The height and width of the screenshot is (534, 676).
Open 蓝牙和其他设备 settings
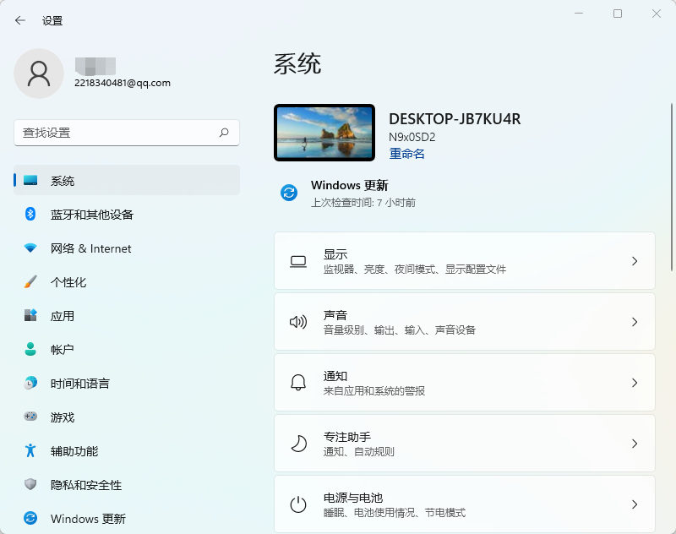pos(127,214)
